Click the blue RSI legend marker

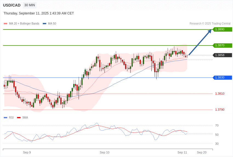tap(5, 118)
